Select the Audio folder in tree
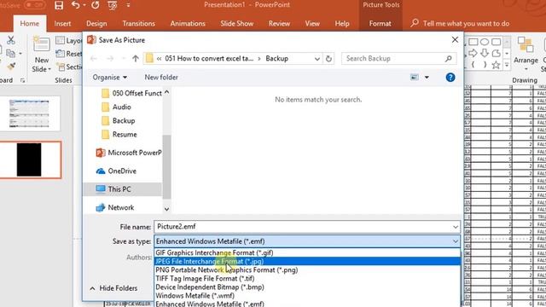Screen dimensions: 546x307 tap(116, 107)
